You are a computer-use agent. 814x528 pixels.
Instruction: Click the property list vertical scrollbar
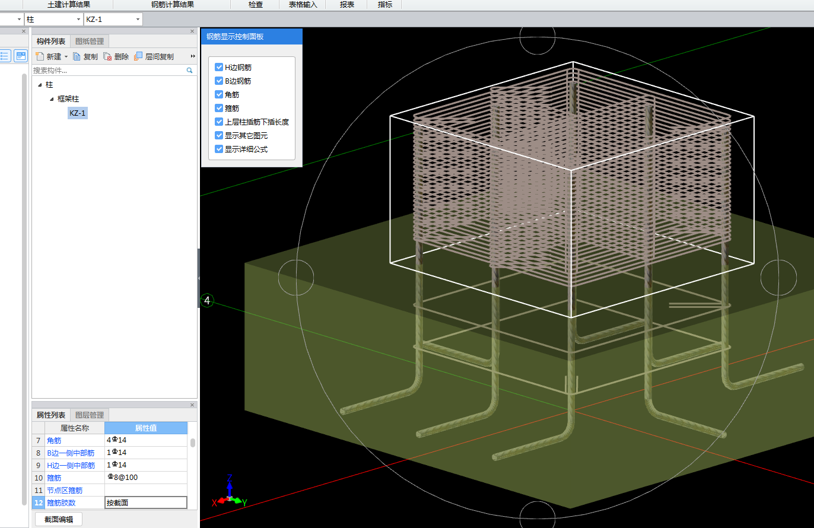pos(192,443)
